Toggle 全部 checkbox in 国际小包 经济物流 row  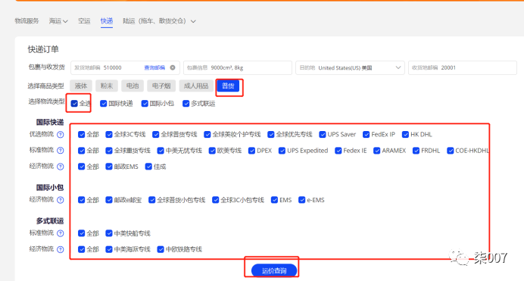pyautogui.click(x=82, y=200)
